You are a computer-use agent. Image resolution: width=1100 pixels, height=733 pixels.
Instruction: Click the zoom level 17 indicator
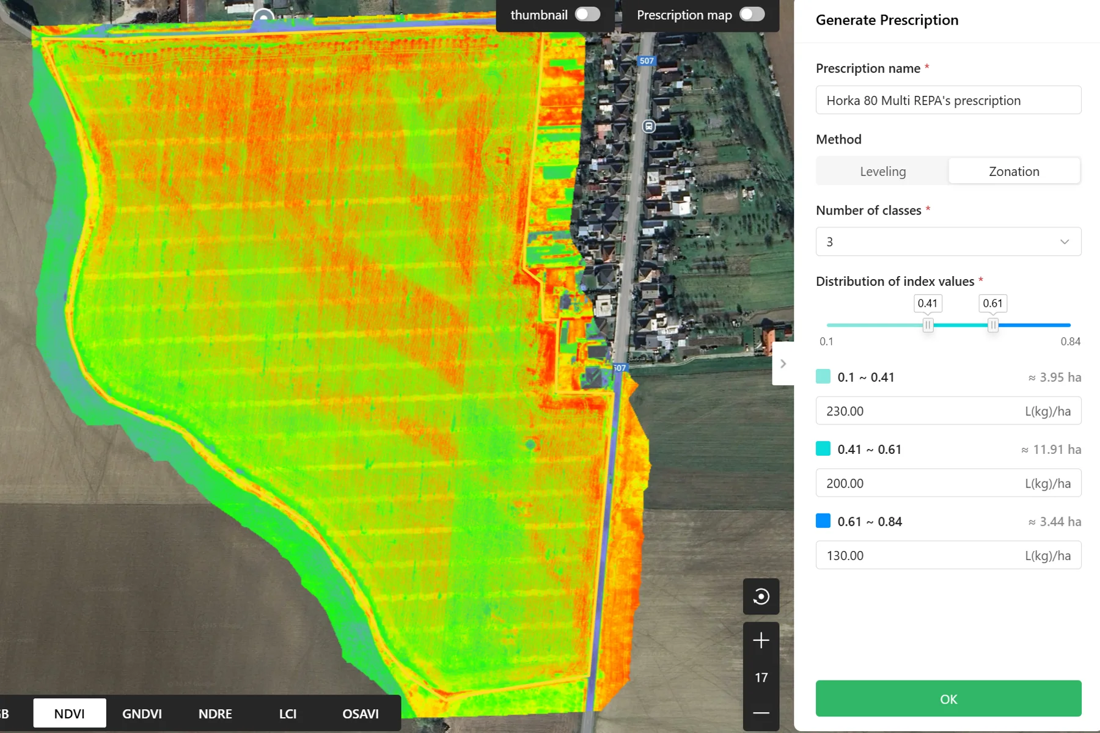coord(761,677)
